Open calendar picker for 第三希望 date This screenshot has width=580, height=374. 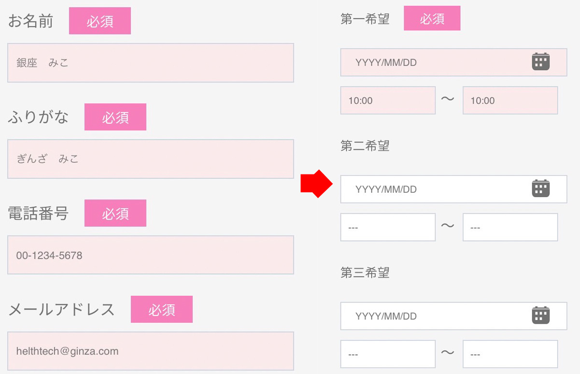(540, 316)
